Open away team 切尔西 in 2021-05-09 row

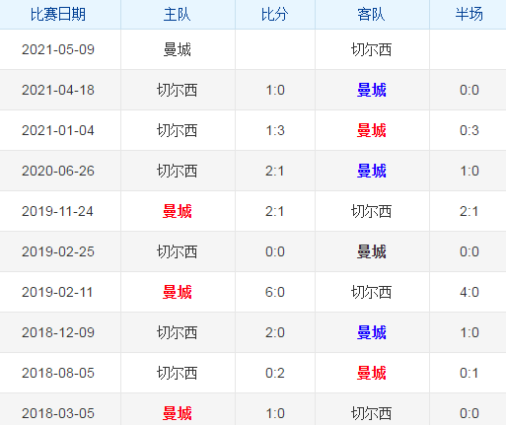(x=371, y=49)
